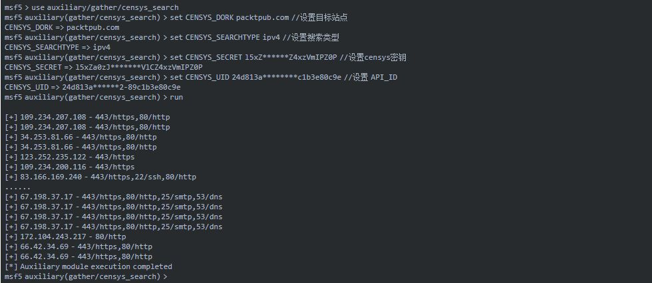This screenshot has height=283, width=652.
Task: Click the 'CENSYS_SEARCHTYPE => ipv4' output line
Action: [57, 47]
